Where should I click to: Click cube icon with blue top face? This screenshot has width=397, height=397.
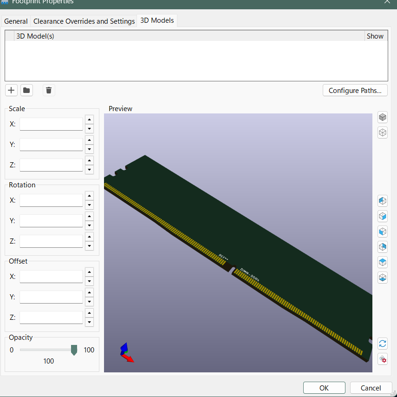click(x=383, y=262)
